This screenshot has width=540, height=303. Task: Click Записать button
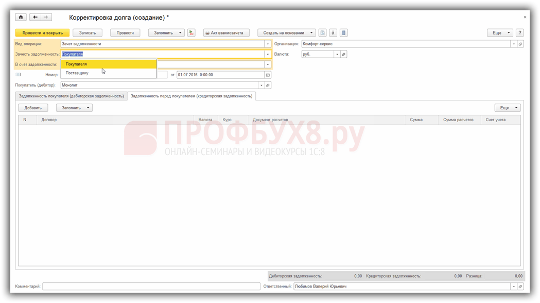(x=88, y=33)
